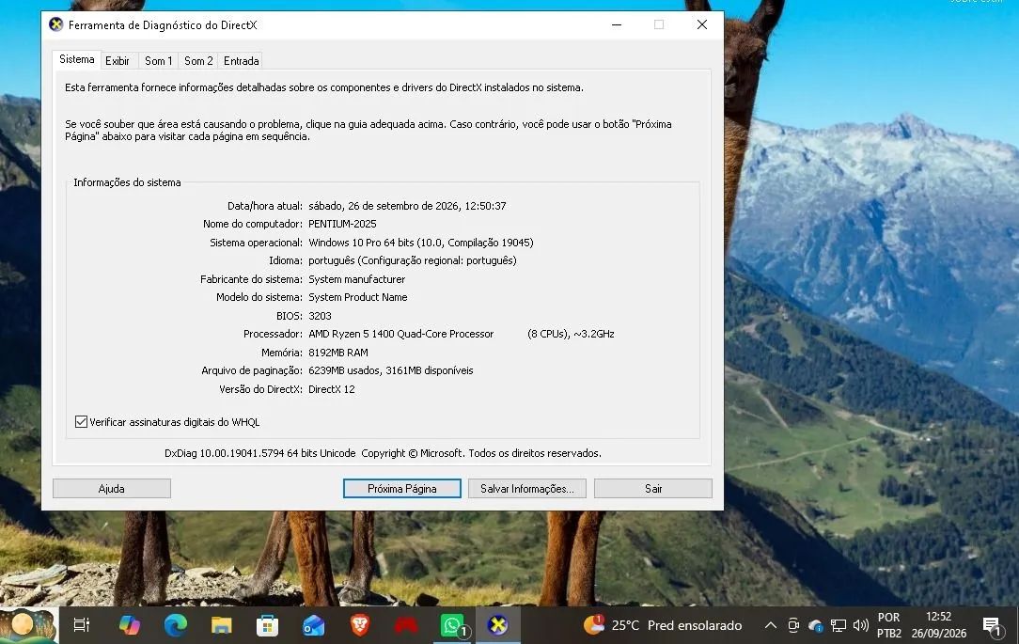Image resolution: width=1019 pixels, height=644 pixels.
Task: Open the weather widget showing 25°C
Action: (663, 625)
